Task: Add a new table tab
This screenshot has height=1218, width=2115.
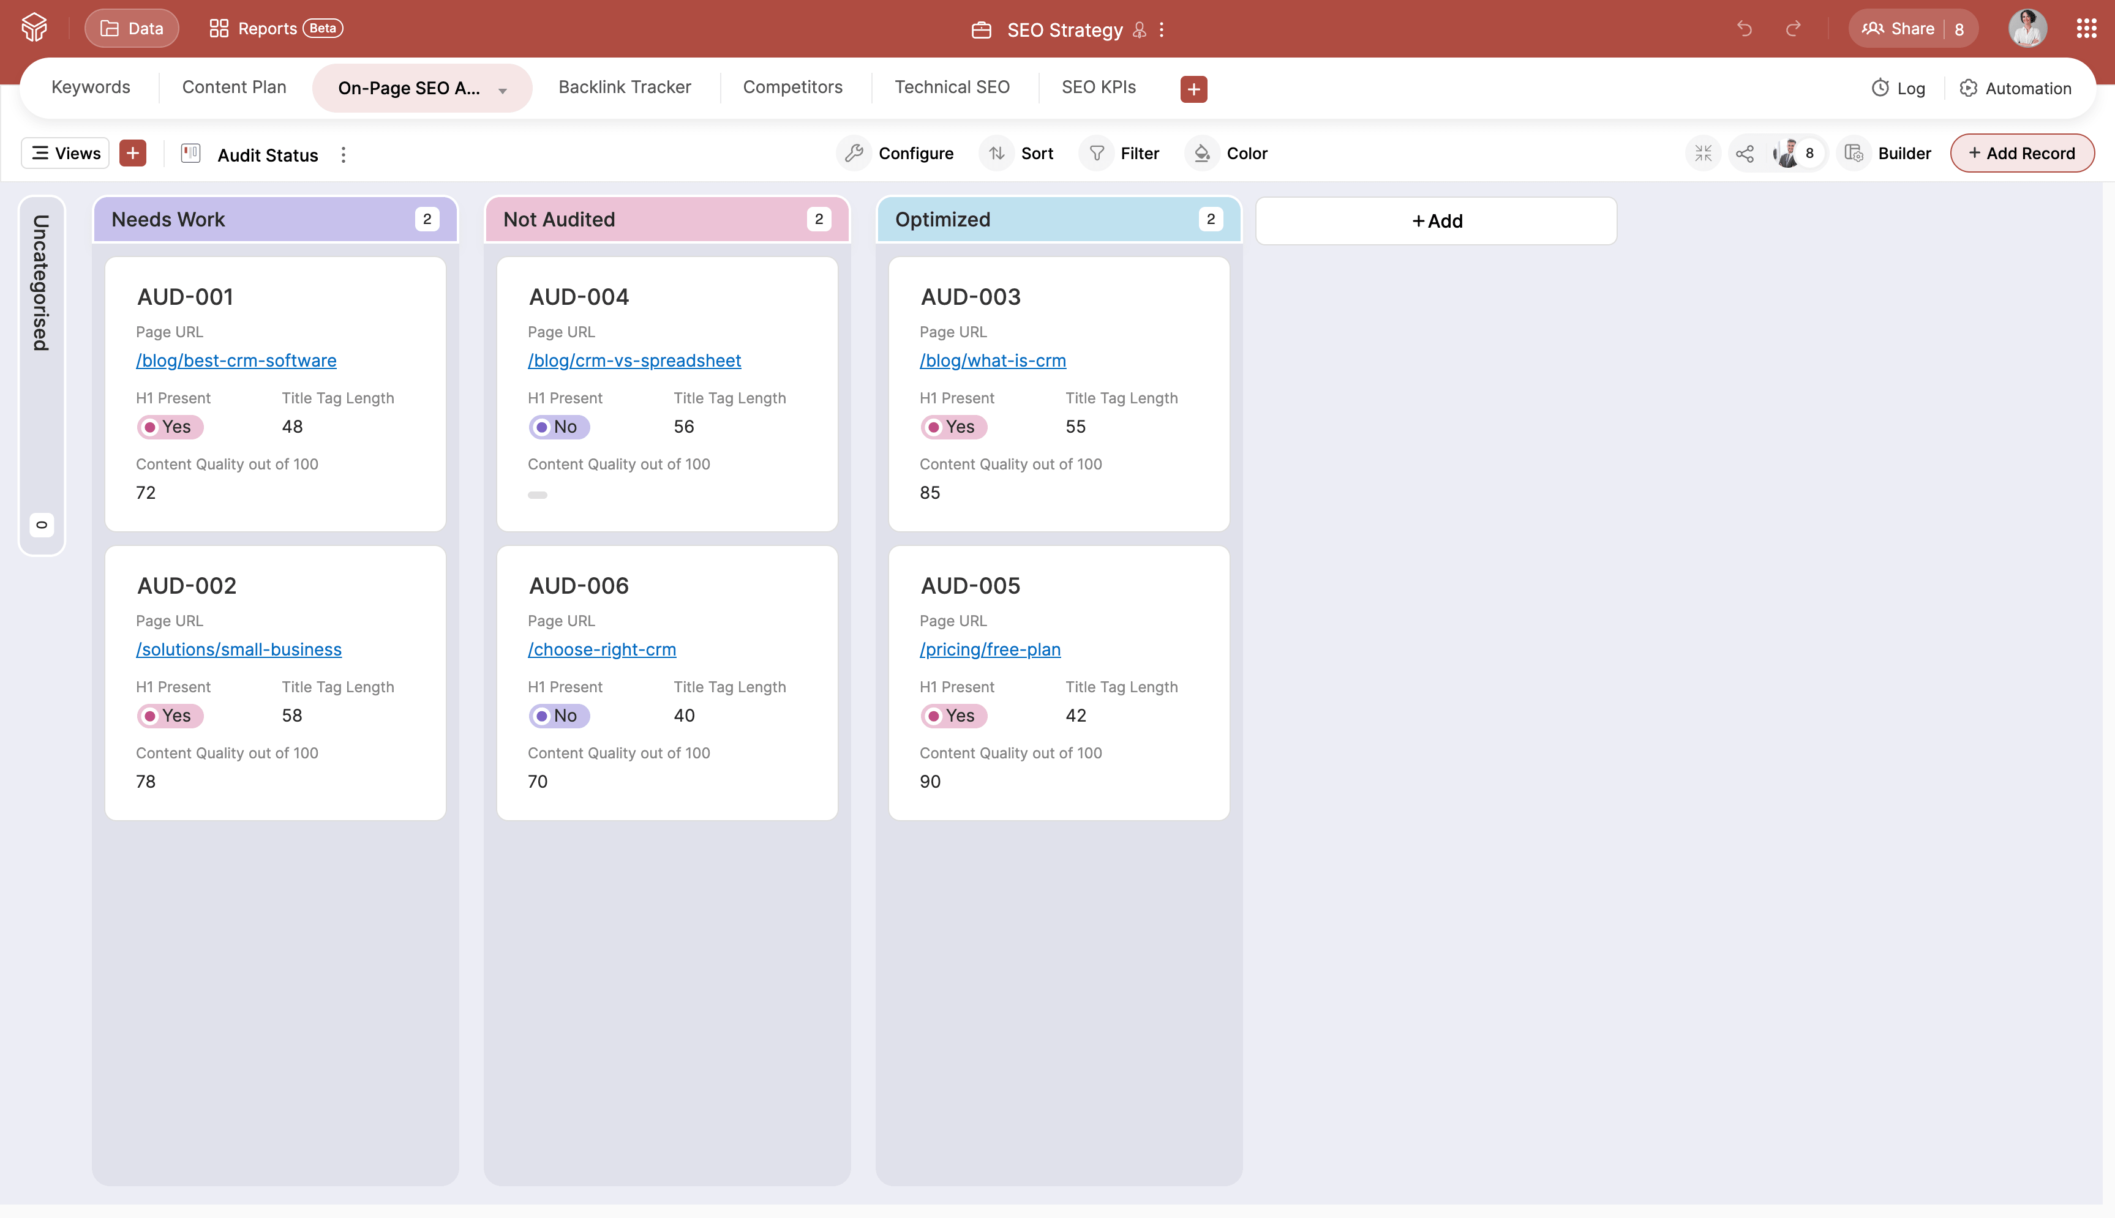Action: pyautogui.click(x=1194, y=89)
